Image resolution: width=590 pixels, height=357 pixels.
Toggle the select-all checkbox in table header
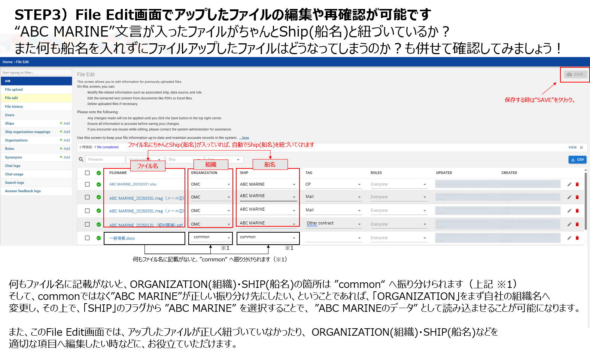87,173
